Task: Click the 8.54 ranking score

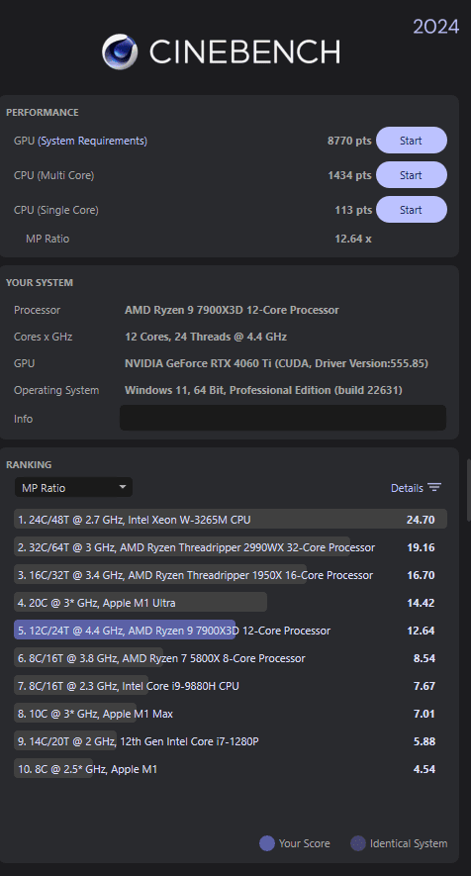Action: (424, 658)
